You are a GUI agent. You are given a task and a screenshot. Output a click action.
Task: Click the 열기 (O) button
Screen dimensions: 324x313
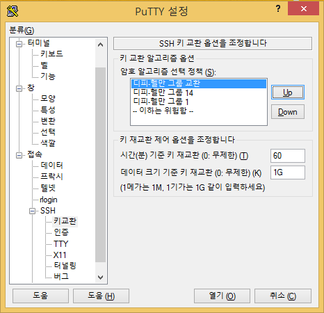[x=222, y=296]
